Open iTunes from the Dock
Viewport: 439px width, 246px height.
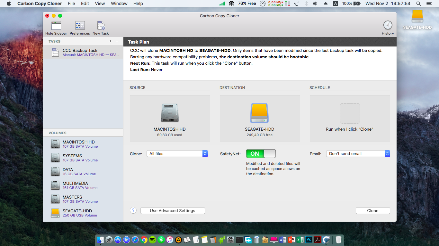point(170,240)
